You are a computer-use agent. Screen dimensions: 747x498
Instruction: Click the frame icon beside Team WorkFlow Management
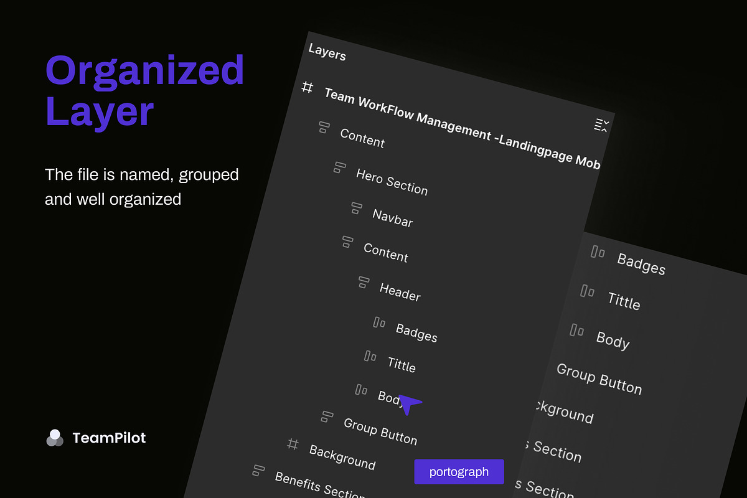pos(307,87)
